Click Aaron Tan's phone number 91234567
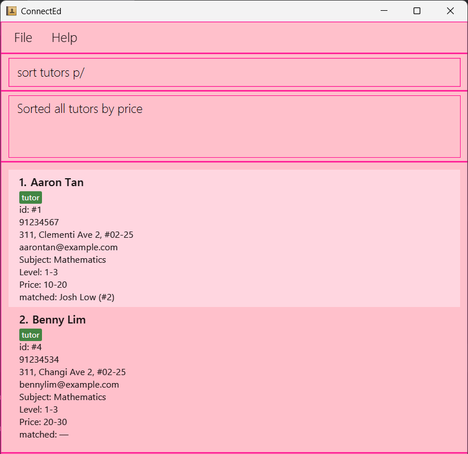Image resolution: width=468 pixels, height=454 pixels. click(x=39, y=222)
